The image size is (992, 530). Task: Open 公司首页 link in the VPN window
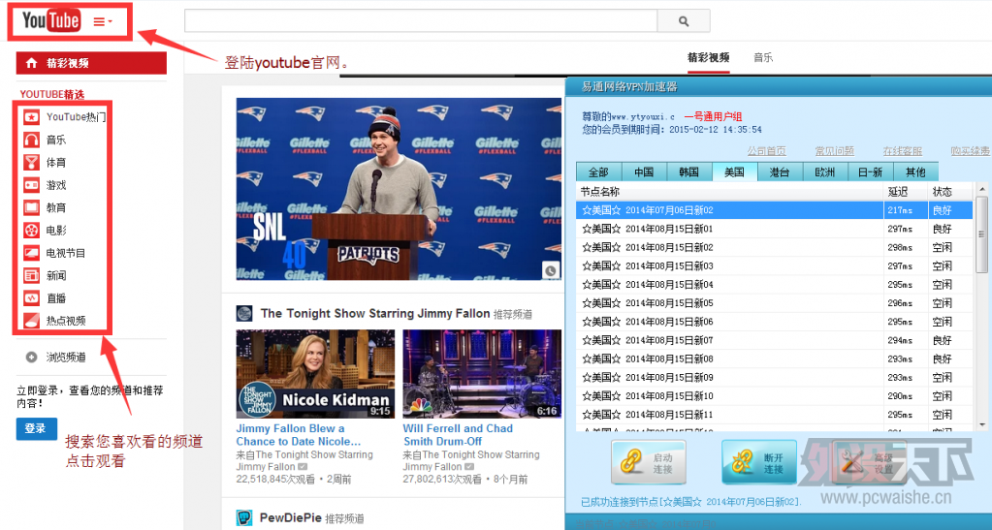(766, 151)
